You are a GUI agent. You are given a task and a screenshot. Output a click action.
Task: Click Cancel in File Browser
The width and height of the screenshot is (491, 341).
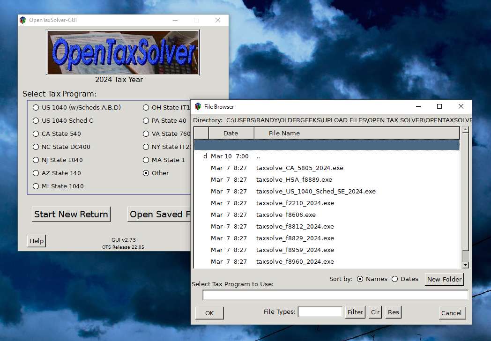[x=451, y=313]
